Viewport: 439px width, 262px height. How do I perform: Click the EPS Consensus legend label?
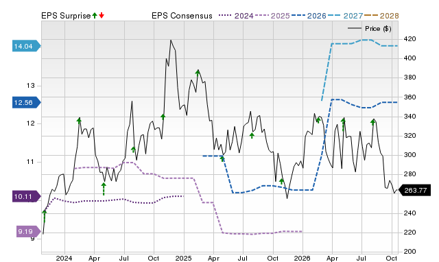[182, 16]
